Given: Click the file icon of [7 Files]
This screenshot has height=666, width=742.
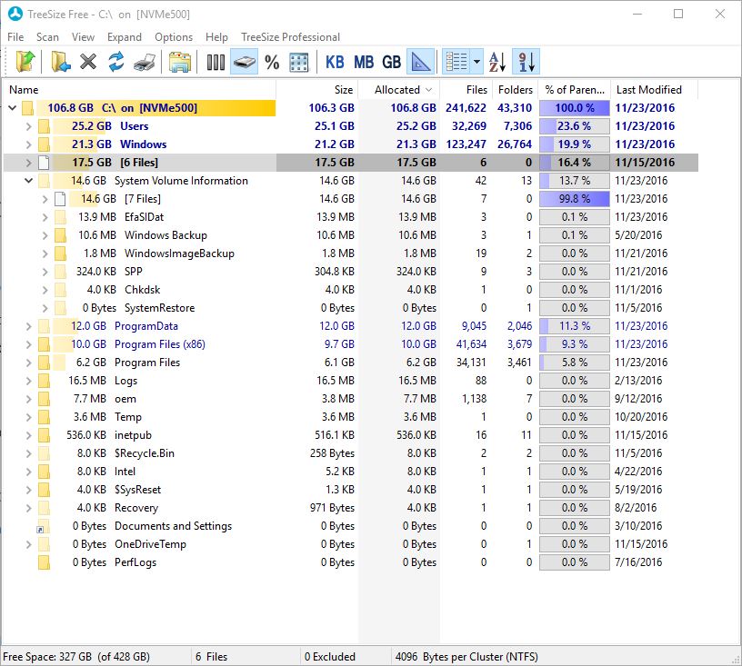Looking at the screenshot, I should (x=60, y=199).
